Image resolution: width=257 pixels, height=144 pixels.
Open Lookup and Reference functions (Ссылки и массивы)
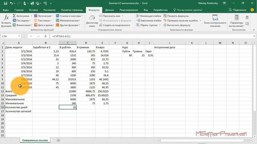pyautogui.click(x=69, y=16)
